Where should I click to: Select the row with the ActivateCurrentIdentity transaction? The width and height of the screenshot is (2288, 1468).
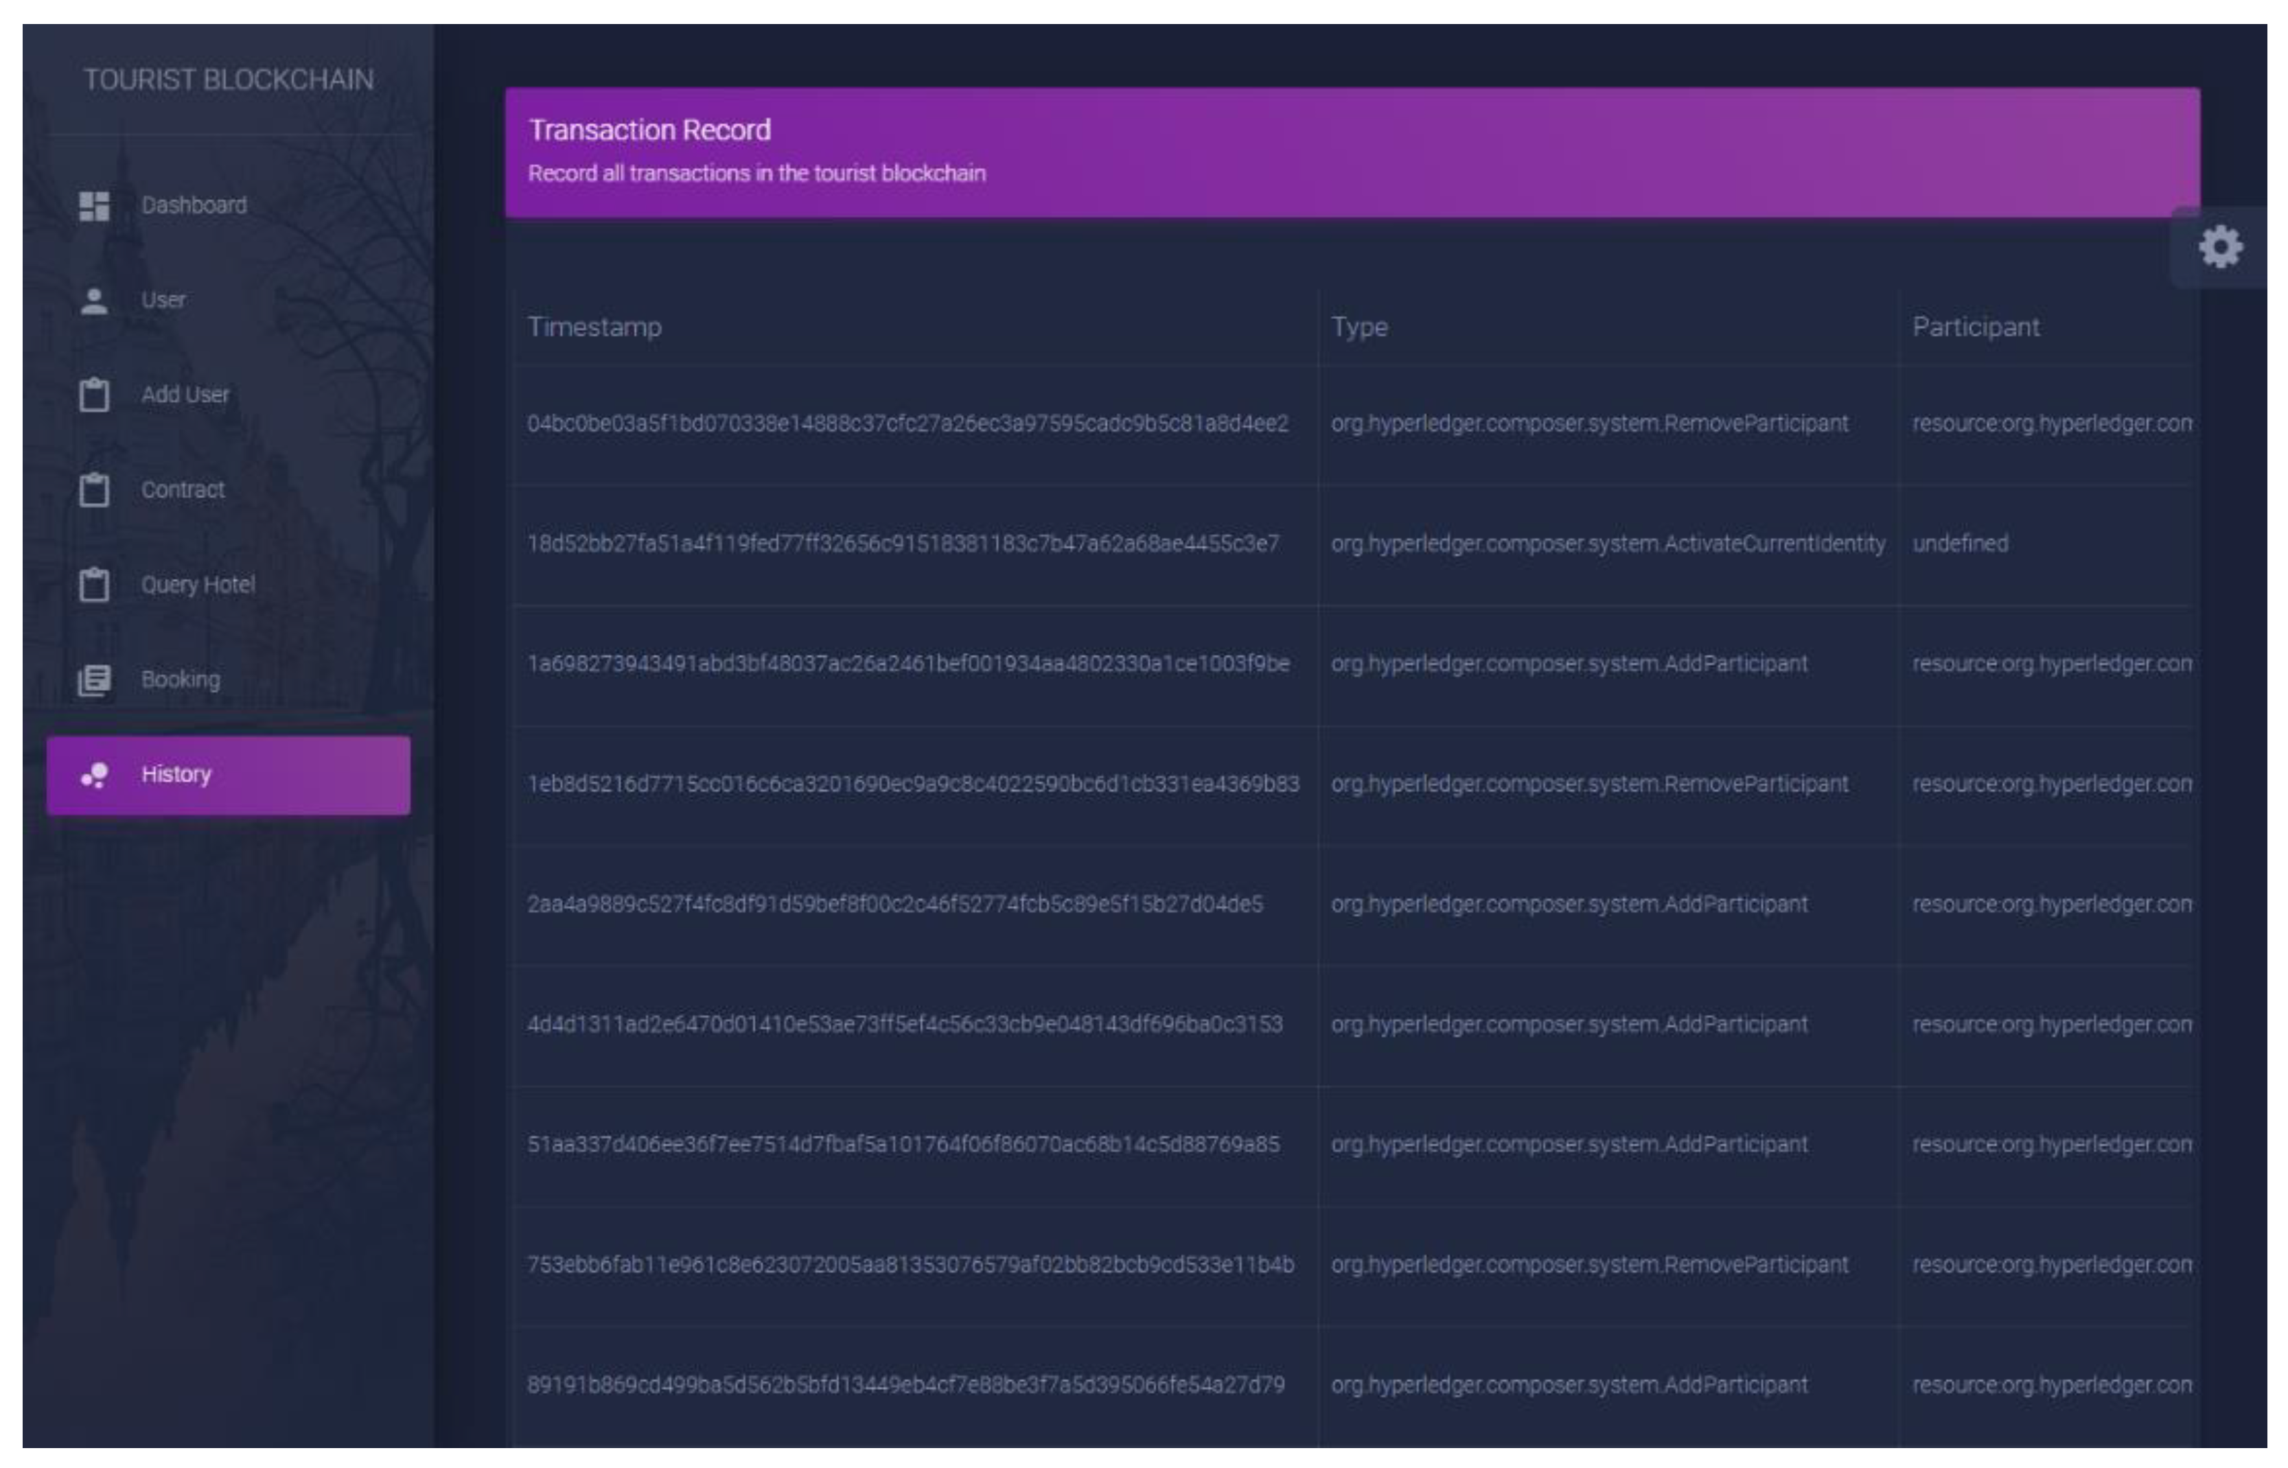coord(1607,544)
